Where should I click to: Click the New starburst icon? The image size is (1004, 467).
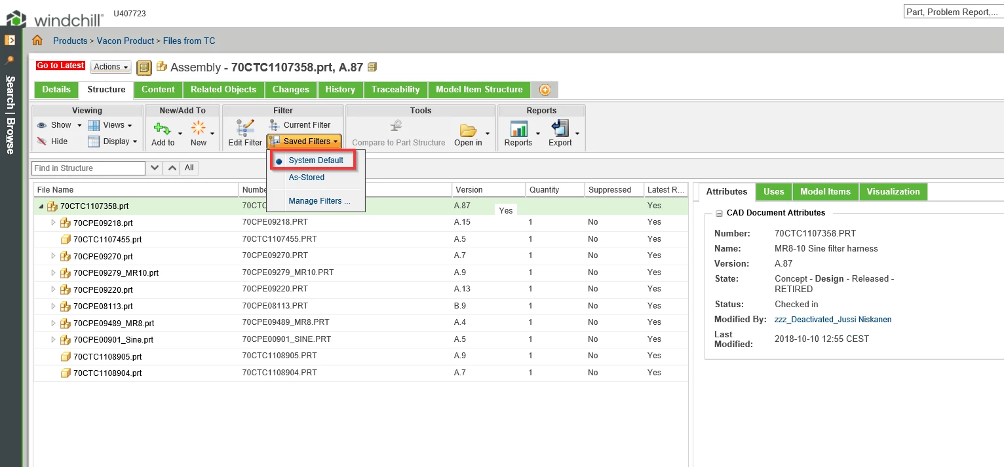point(199,128)
